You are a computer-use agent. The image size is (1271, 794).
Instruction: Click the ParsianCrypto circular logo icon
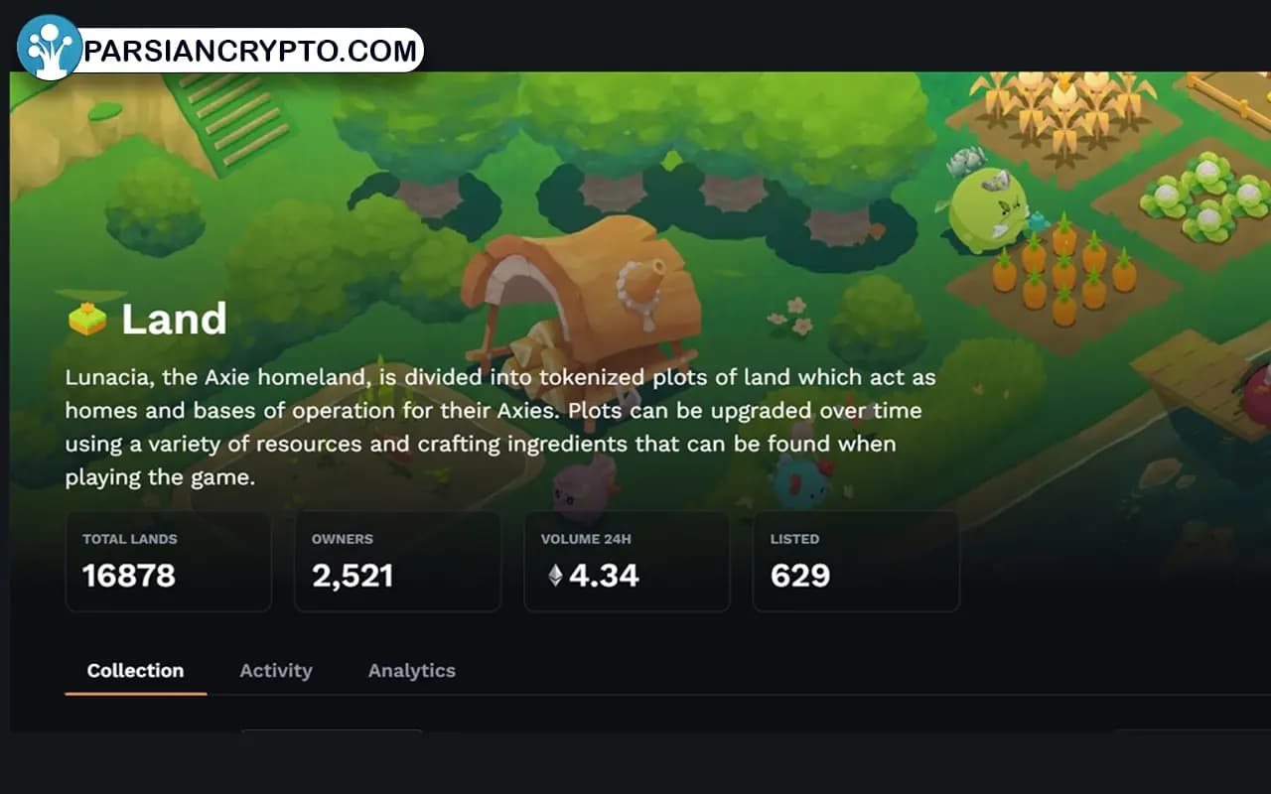tap(49, 48)
